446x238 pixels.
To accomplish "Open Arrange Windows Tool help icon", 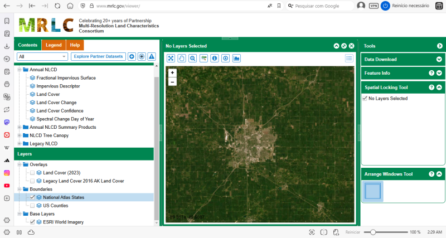I will [x=432, y=174].
